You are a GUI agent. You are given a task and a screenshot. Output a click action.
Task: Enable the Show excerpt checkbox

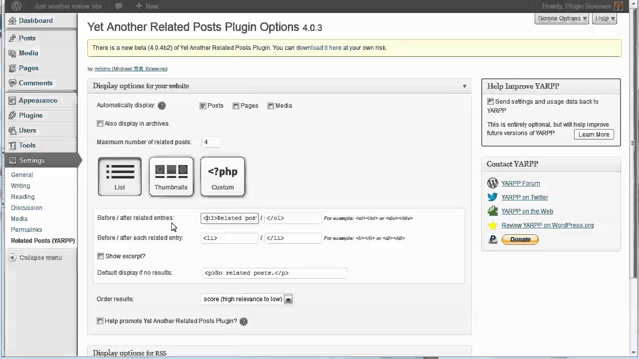click(100, 256)
